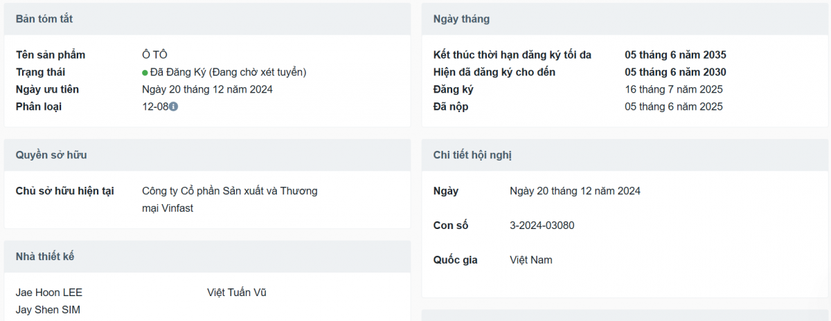Click the Ngày ưu tiên date value
831x321 pixels.
[207, 89]
